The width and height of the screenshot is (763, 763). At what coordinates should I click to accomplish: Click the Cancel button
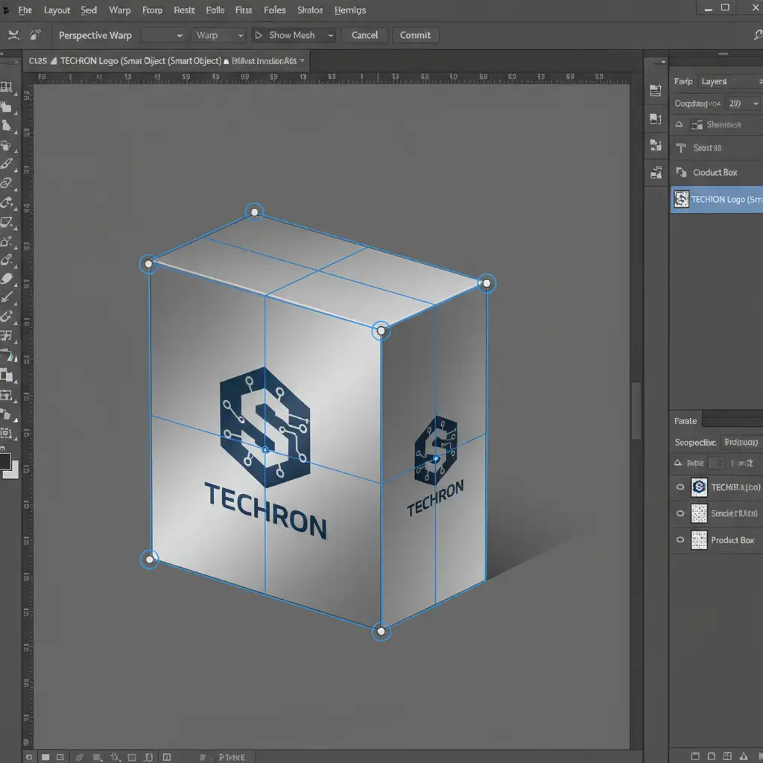tap(364, 35)
